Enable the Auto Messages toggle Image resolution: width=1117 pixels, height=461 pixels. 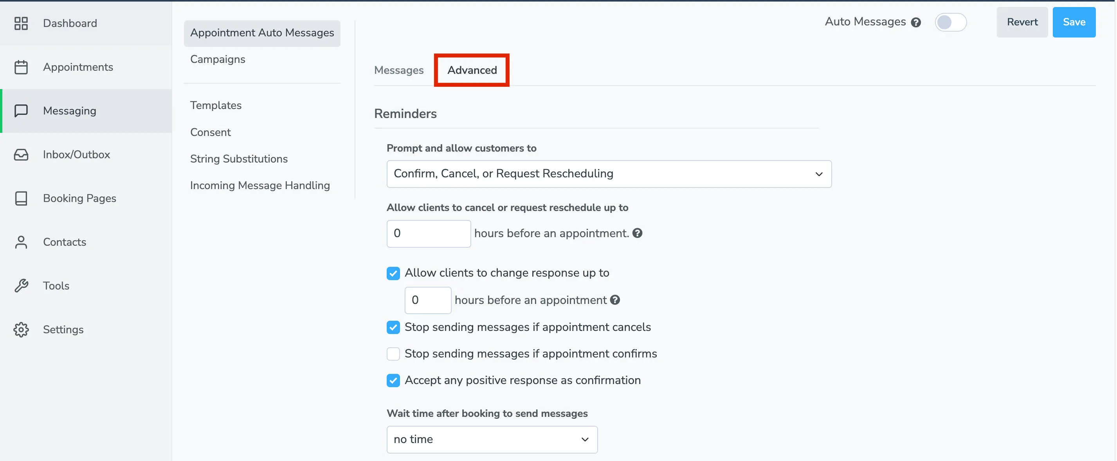[x=951, y=22]
